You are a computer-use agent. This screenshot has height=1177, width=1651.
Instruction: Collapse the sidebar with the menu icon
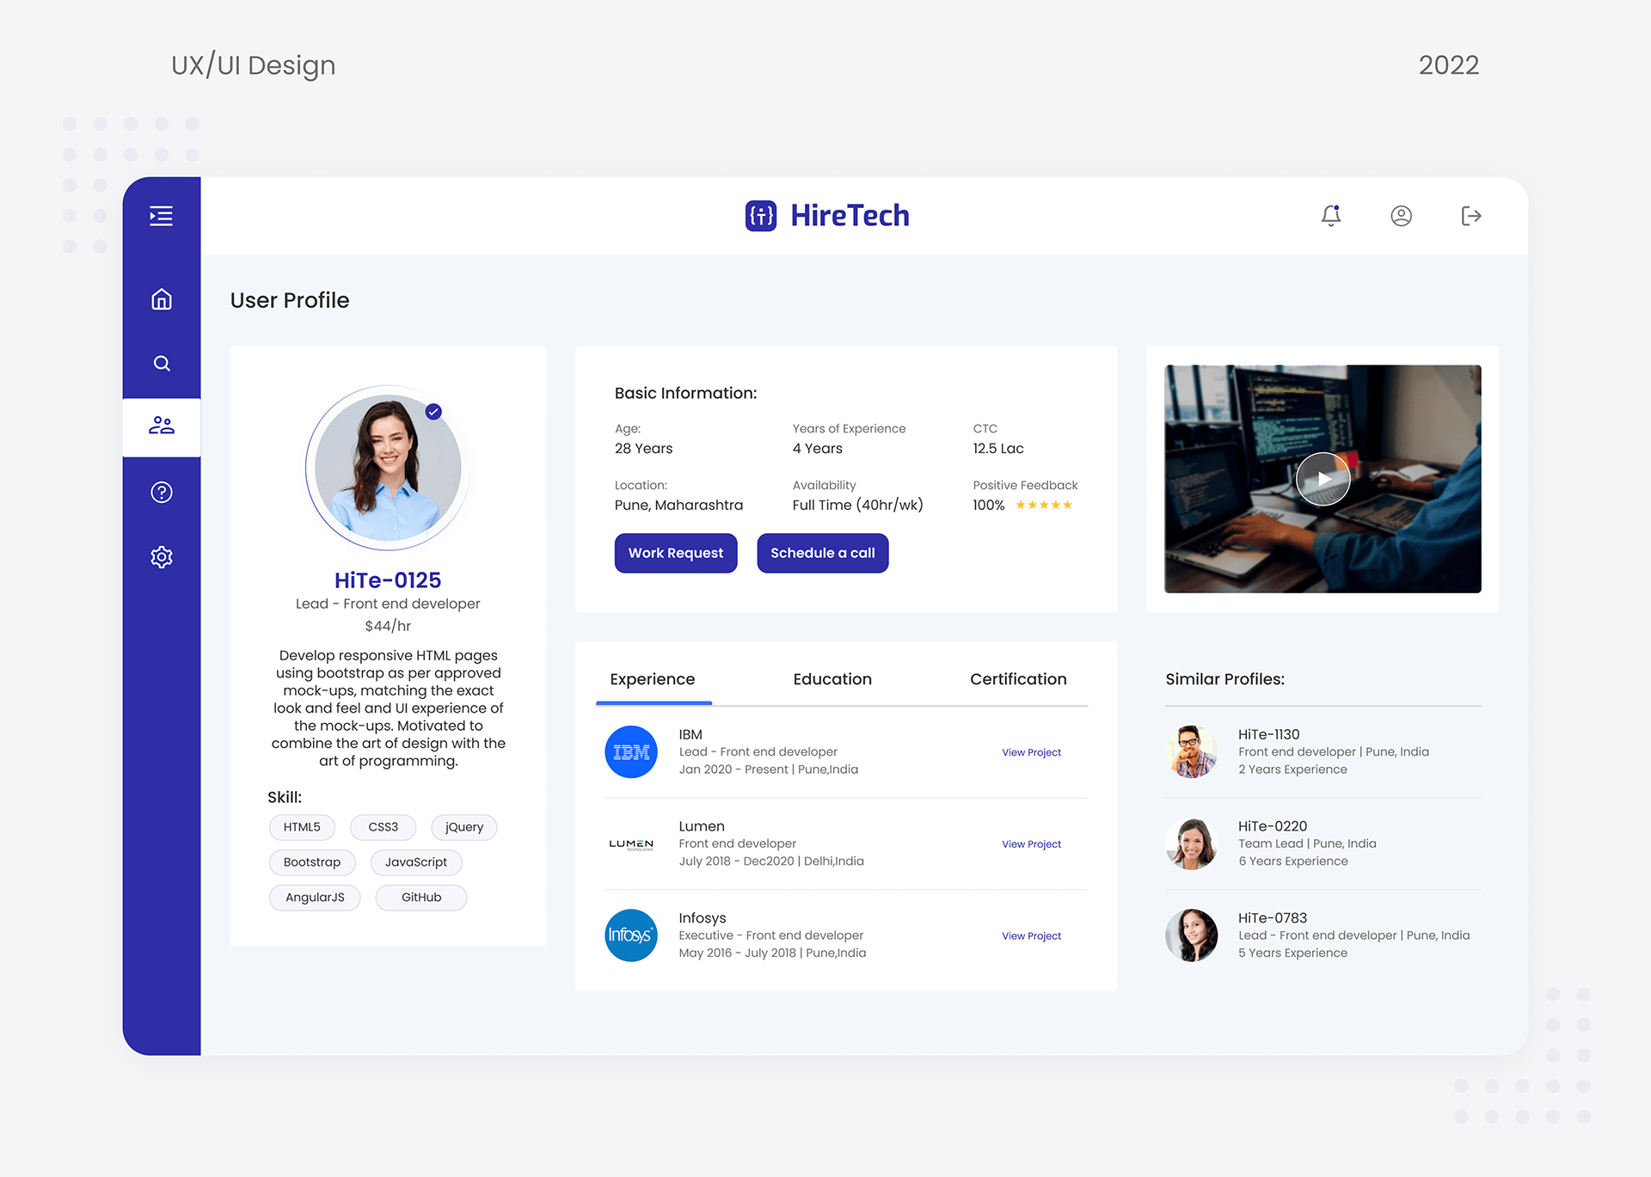click(x=161, y=216)
